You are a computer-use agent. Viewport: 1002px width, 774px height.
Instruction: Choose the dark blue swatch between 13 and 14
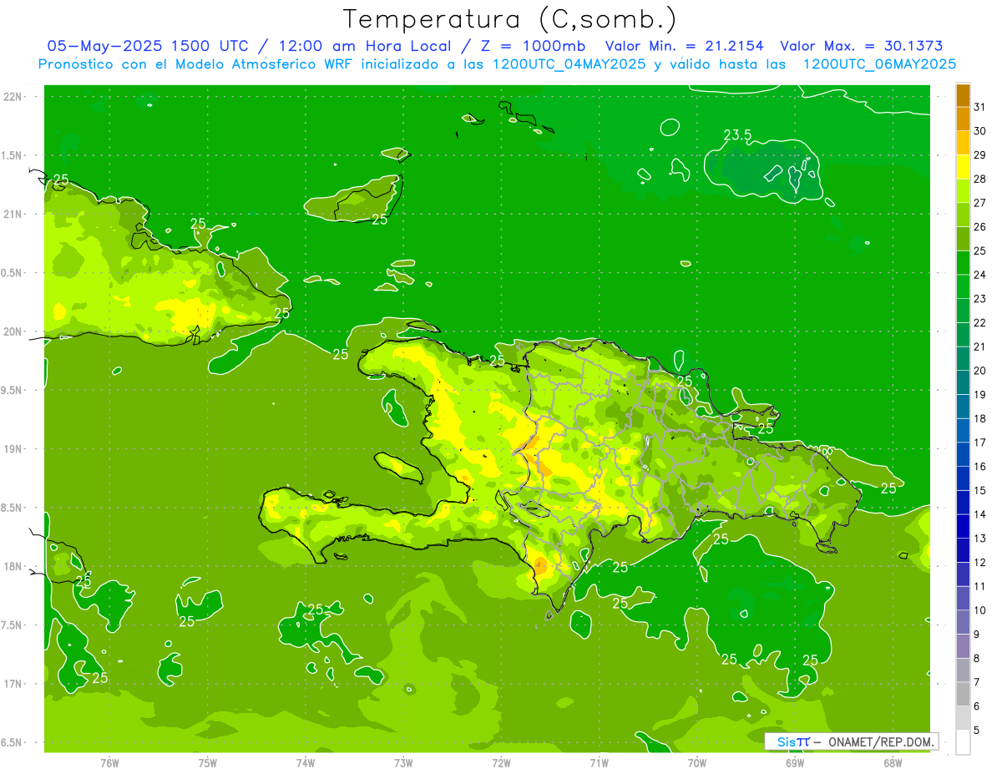[963, 526]
